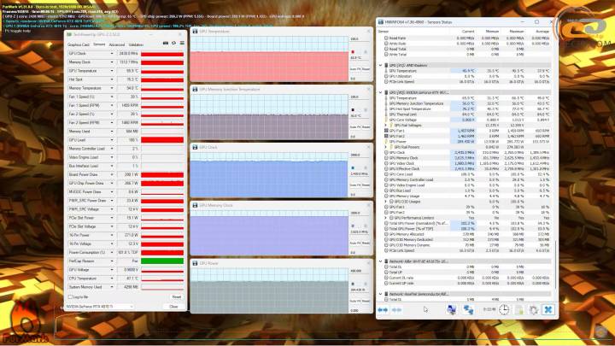Open the HWiNFO remote connection icon
The height and width of the screenshot is (346, 615).
[x=468, y=309]
